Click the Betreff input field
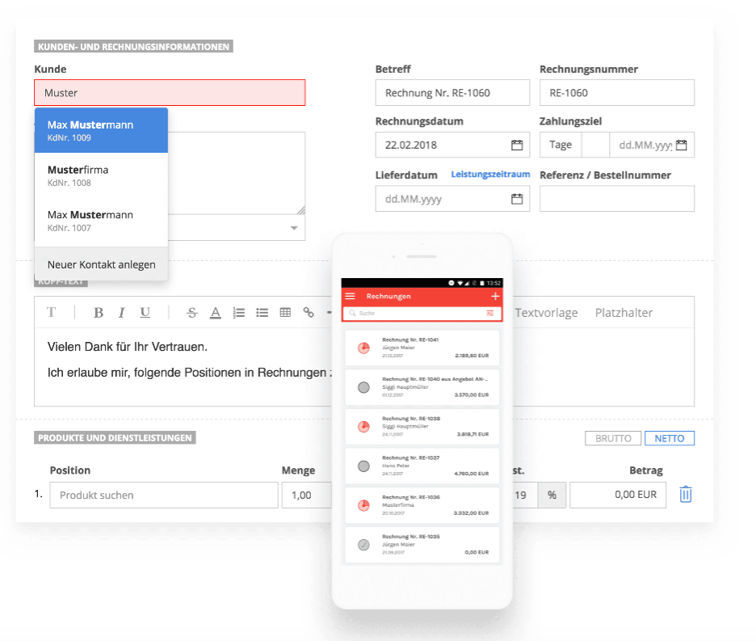Image resolution: width=756 pixels, height=641 pixels. tap(452, 93)
